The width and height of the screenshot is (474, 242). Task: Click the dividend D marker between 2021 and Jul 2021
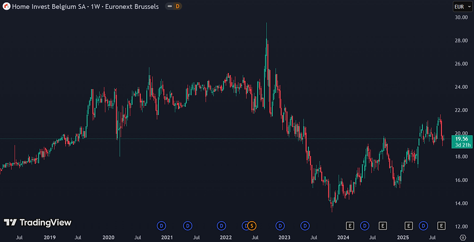coord(188,226)
